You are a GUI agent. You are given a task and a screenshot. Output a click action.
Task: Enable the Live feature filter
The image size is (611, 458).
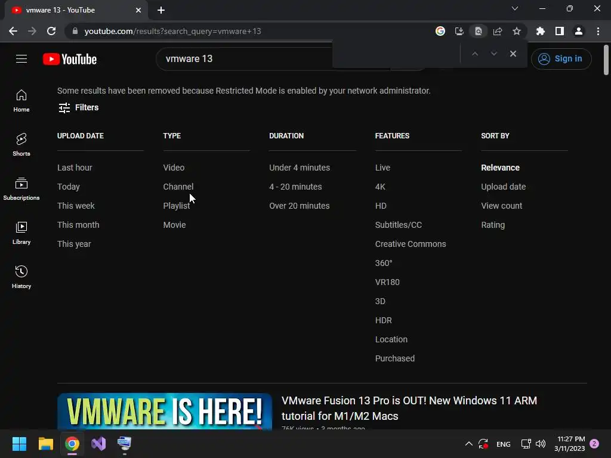pyautogui.click(x=382, y=168)
